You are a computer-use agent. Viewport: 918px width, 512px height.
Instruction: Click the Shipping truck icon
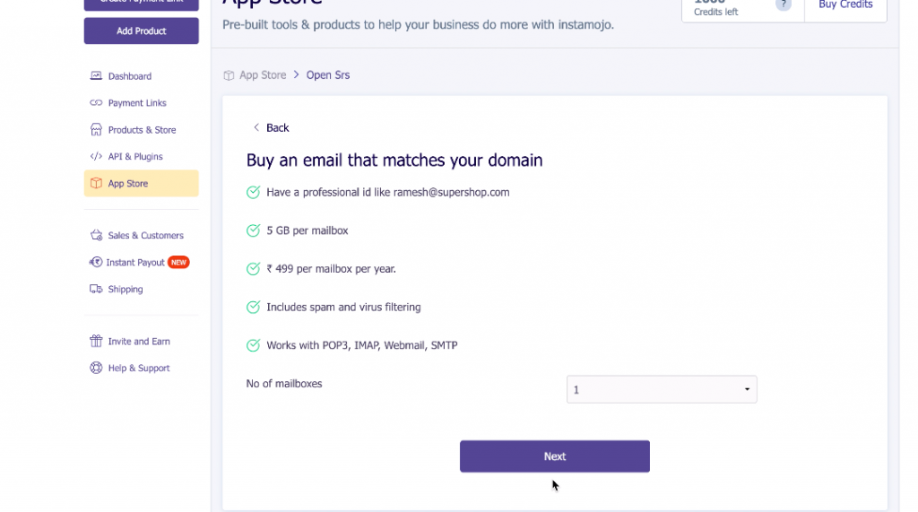(x=96, y=290)
